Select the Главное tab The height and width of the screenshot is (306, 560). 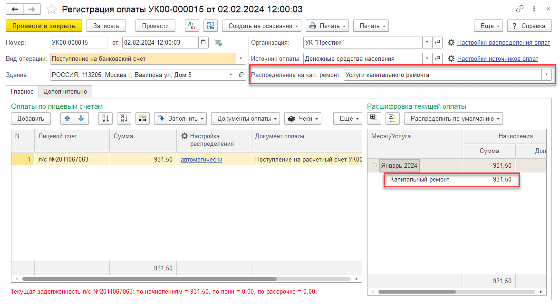[22, 91]
